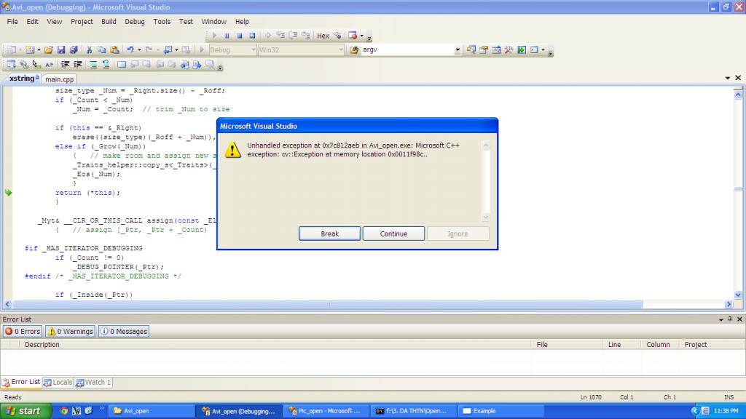Toggle auto-hide pin on Error List
746x419 pixels.
pyautogui.click(x=730, y=319)
